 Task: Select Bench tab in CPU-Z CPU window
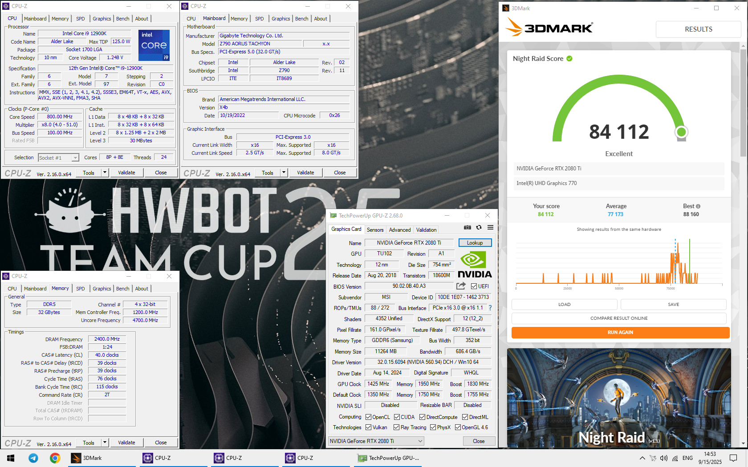pos(123,19)
